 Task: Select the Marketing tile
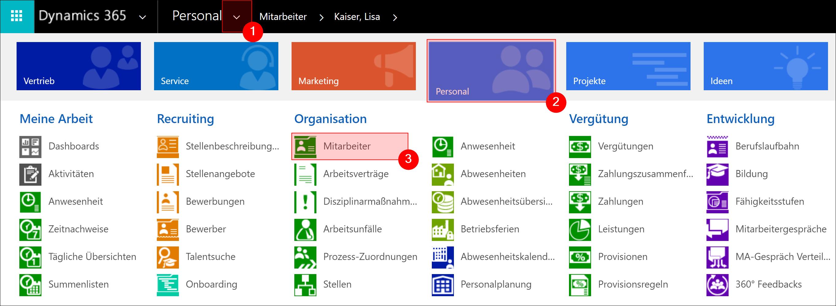(354, 66)
